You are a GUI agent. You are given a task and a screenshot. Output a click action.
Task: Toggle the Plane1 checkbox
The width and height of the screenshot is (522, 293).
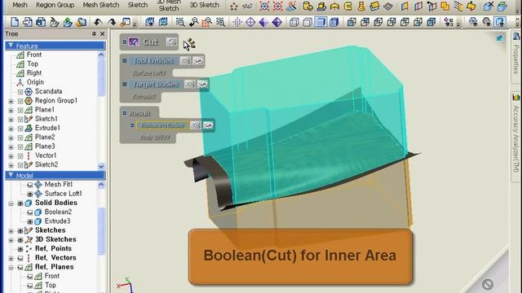(x=20, y=110)
